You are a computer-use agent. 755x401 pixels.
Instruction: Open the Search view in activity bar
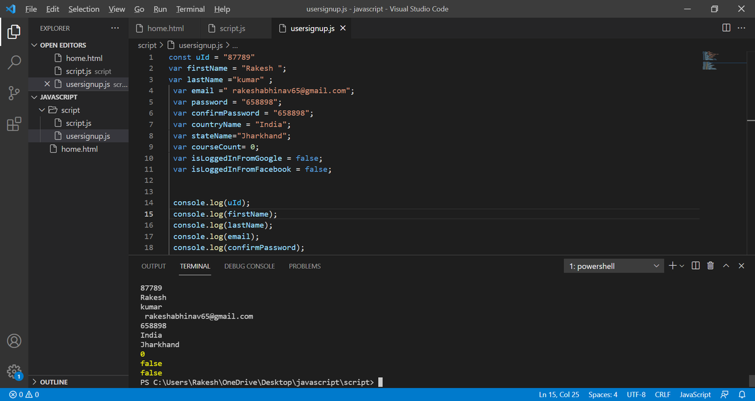pos(14,62)
